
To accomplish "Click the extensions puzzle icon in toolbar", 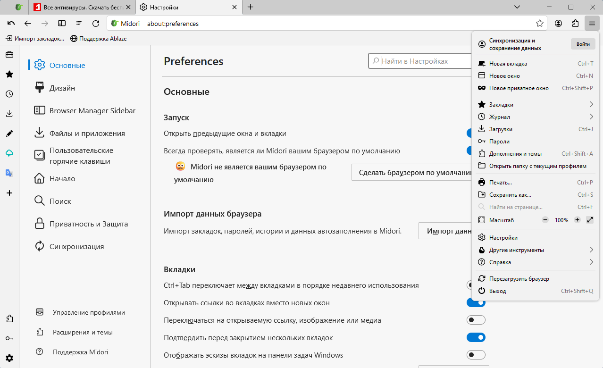I will pyautogui.click(x=575, y=23).
